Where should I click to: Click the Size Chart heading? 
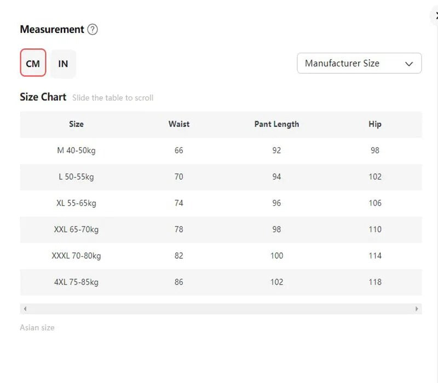click(43, 97)
